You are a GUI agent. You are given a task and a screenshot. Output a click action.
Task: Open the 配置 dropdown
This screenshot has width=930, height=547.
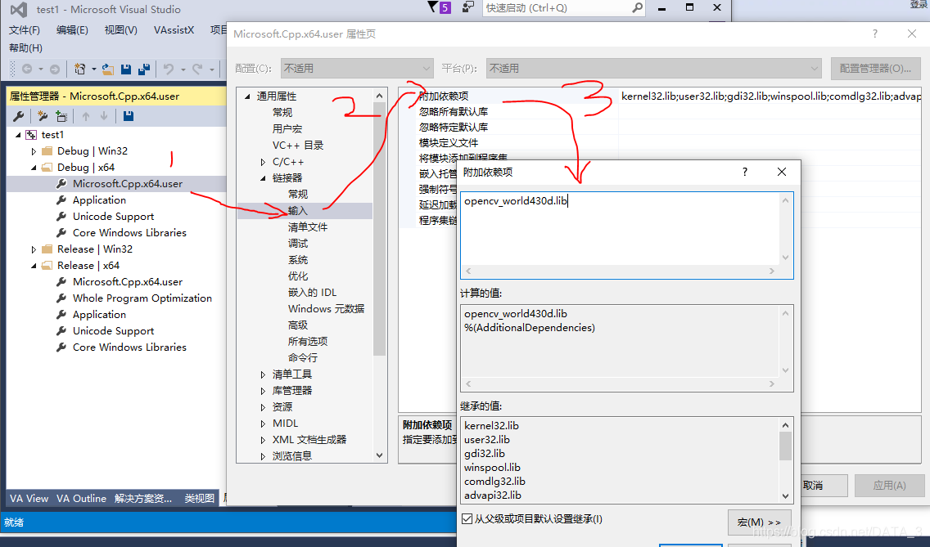point(356,68)
